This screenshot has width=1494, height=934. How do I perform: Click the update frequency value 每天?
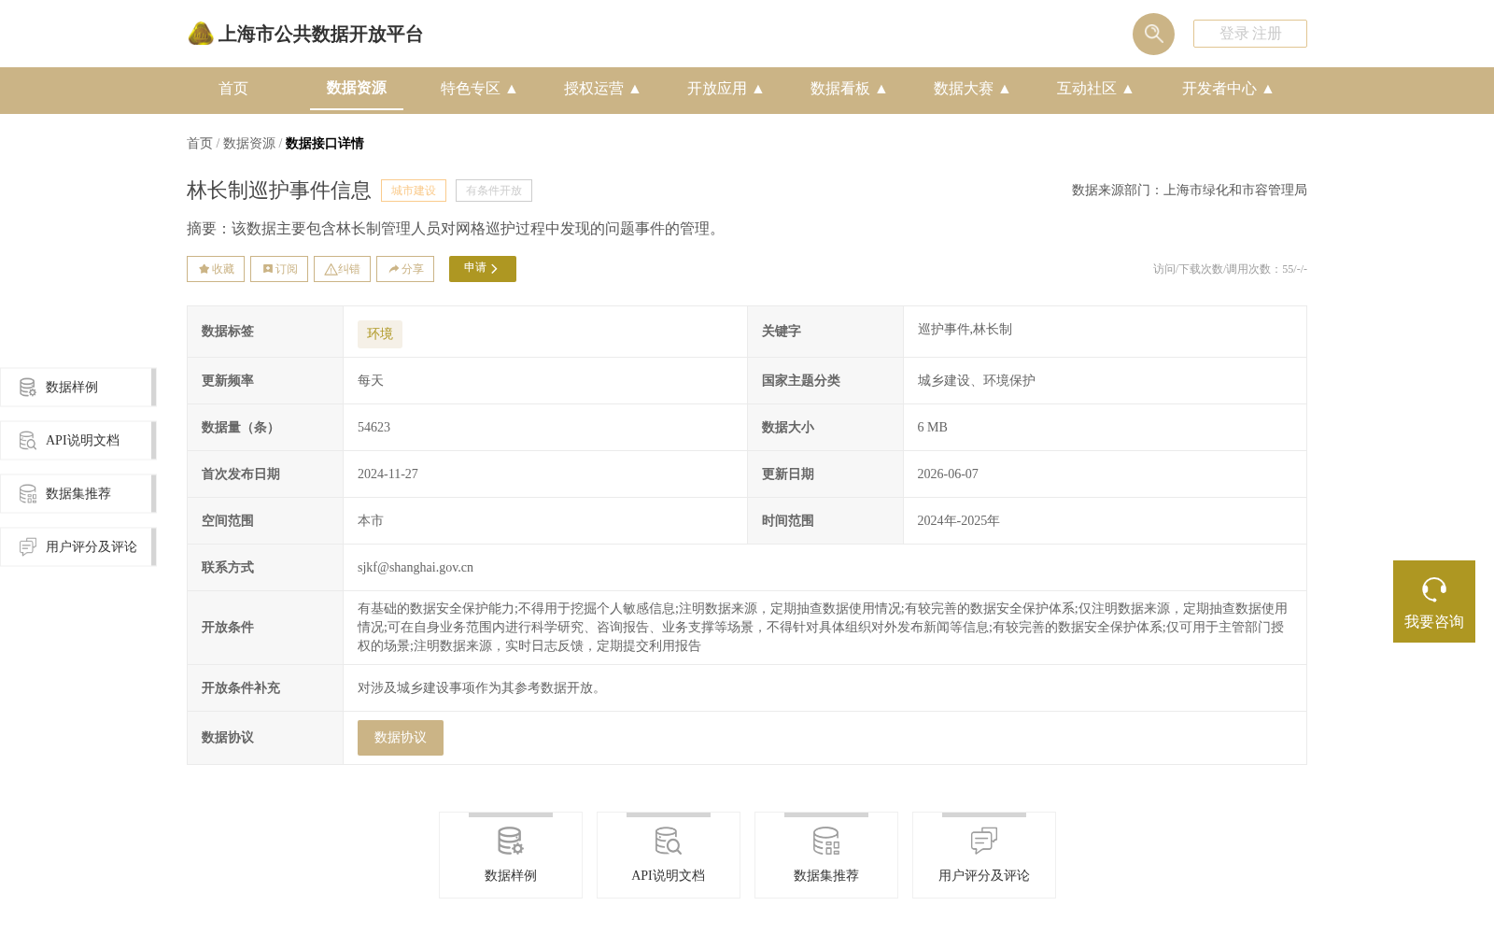click(x=371, y=381)
